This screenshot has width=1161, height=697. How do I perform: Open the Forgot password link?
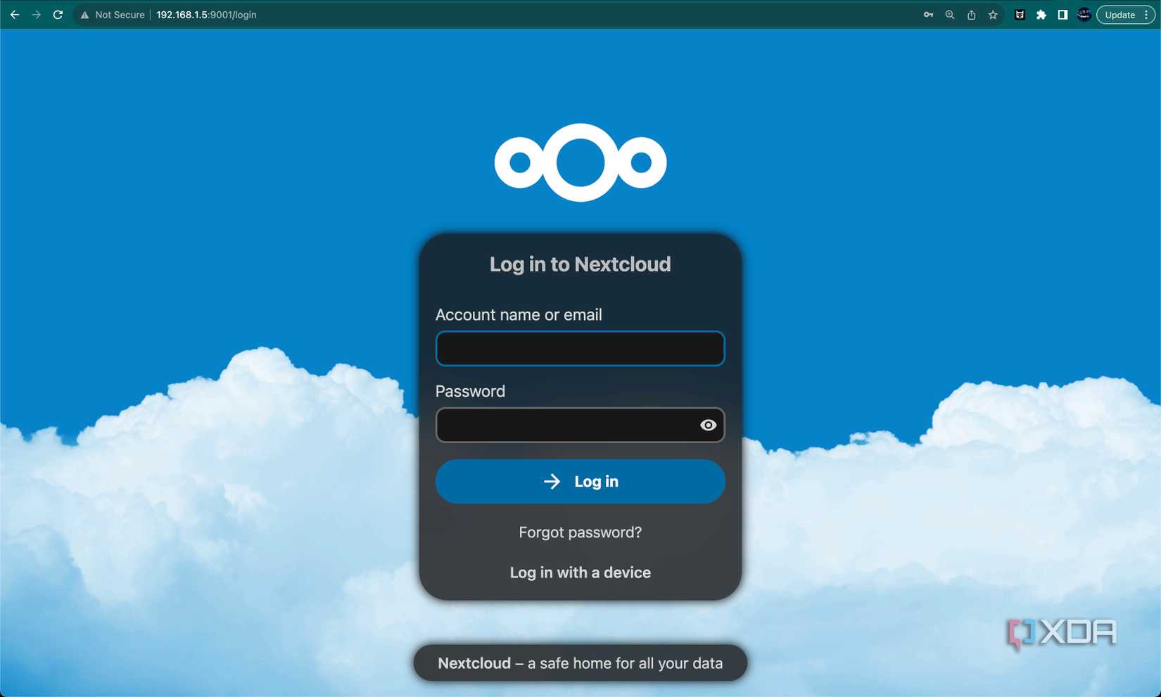point(580,532)
